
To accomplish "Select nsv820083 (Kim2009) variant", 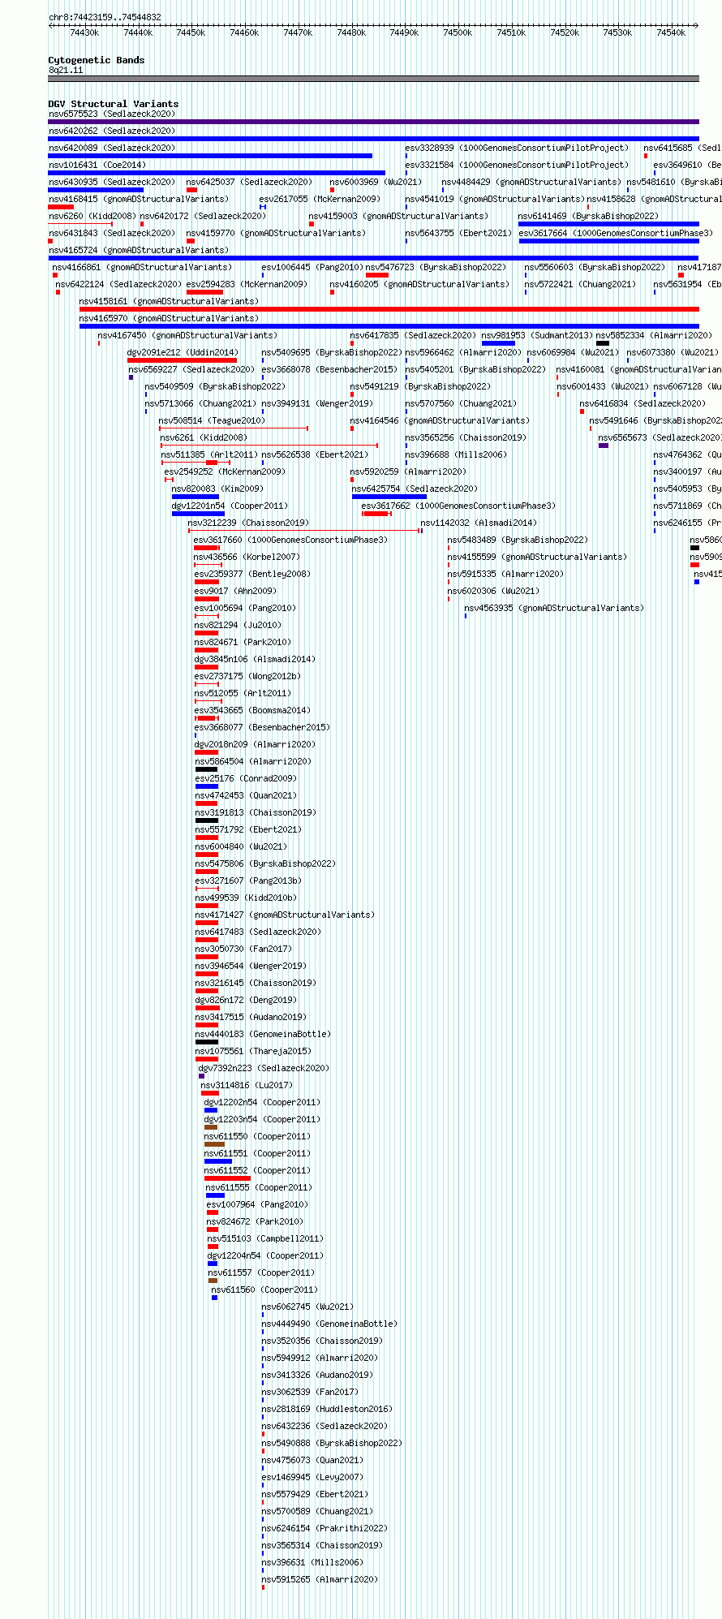I will click(217, 489).
